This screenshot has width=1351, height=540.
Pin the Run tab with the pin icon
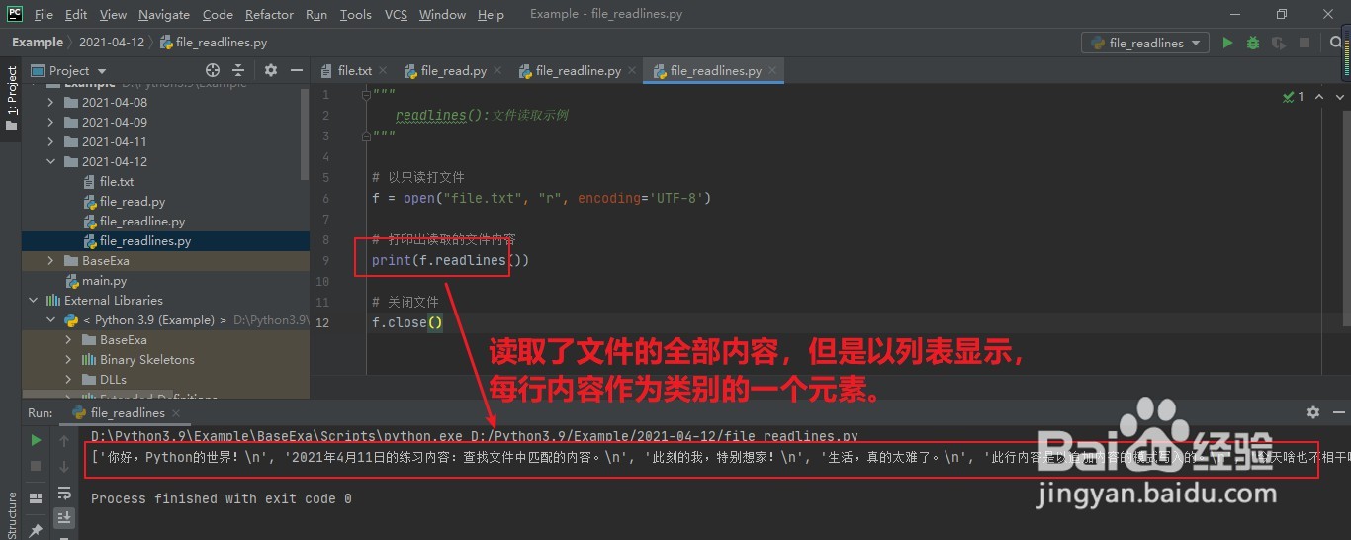tap(36, 530)
